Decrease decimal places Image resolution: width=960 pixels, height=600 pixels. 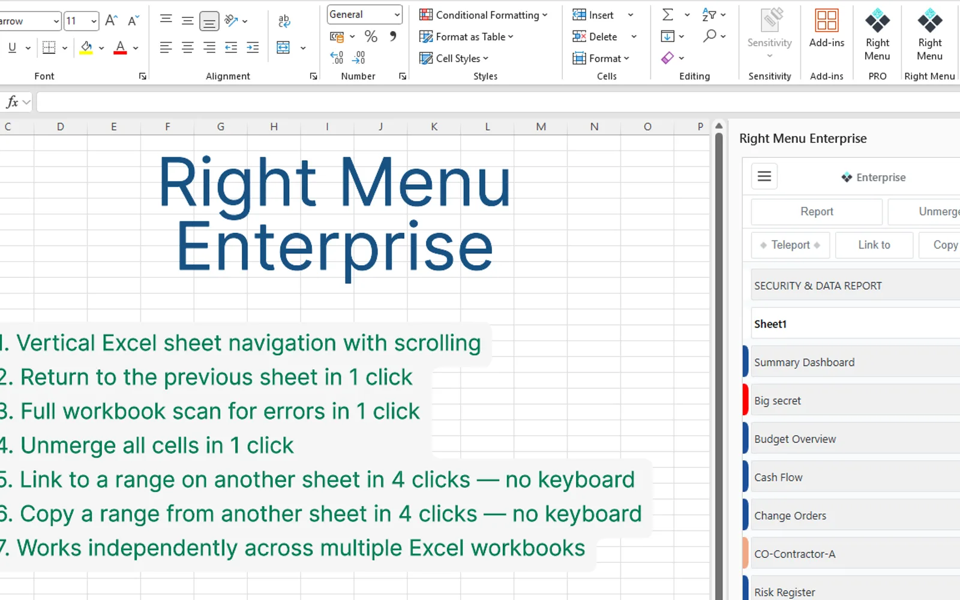pos(359,58)
